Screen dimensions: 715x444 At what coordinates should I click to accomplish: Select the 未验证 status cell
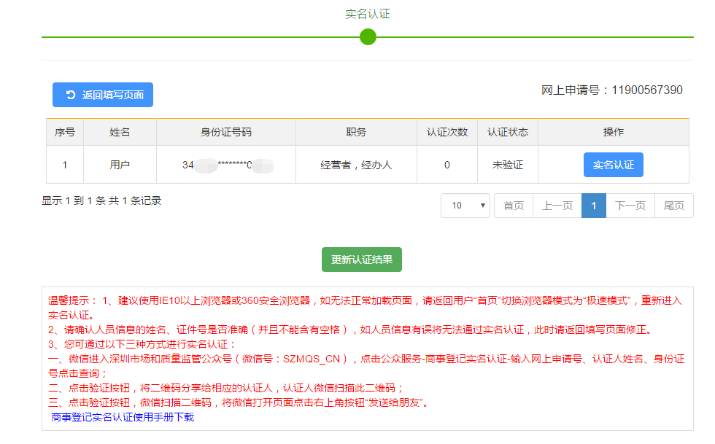point(508,165)
